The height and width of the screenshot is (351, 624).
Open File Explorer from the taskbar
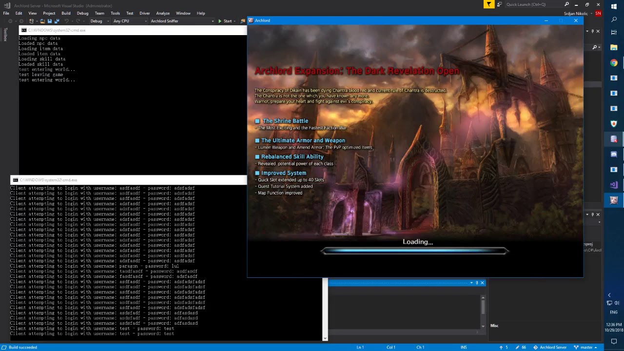pos(614,48)
